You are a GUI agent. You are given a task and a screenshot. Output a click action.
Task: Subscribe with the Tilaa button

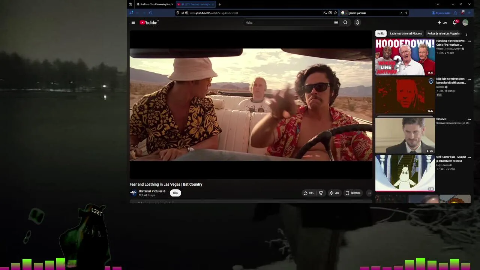[175, 193]
